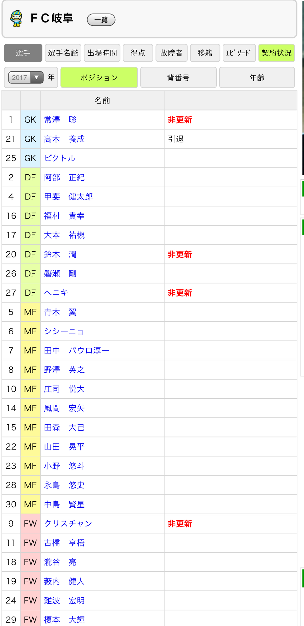Open the 一覧 team list button
The image size is (304, 626).
(x=101, y=20)
